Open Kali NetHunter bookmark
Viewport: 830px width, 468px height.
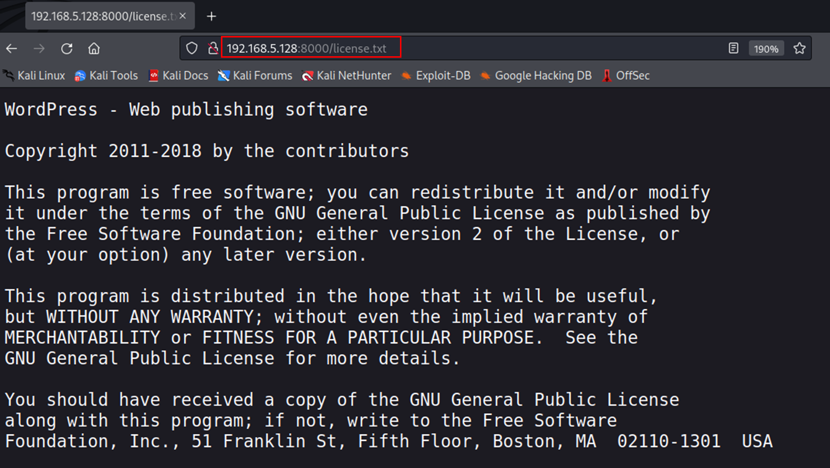click(x=347, y=75)
